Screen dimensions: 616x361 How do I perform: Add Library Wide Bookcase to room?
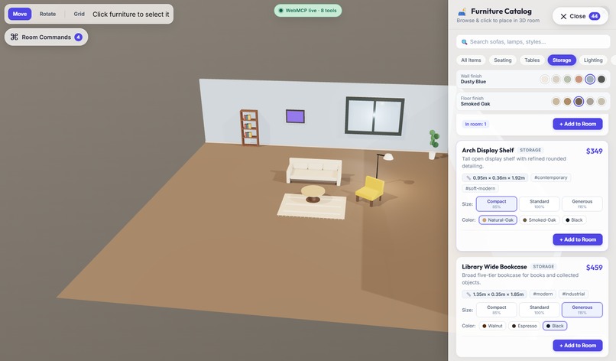578,345
